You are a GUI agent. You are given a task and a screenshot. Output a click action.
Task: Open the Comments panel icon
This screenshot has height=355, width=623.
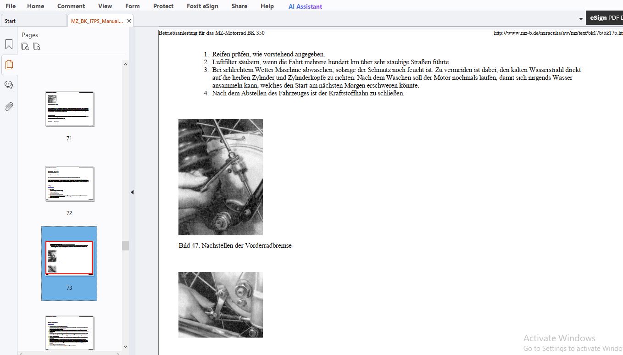pos(9,85)
